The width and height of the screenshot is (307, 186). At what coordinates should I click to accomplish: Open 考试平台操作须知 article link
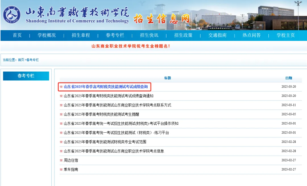point(121,124)
